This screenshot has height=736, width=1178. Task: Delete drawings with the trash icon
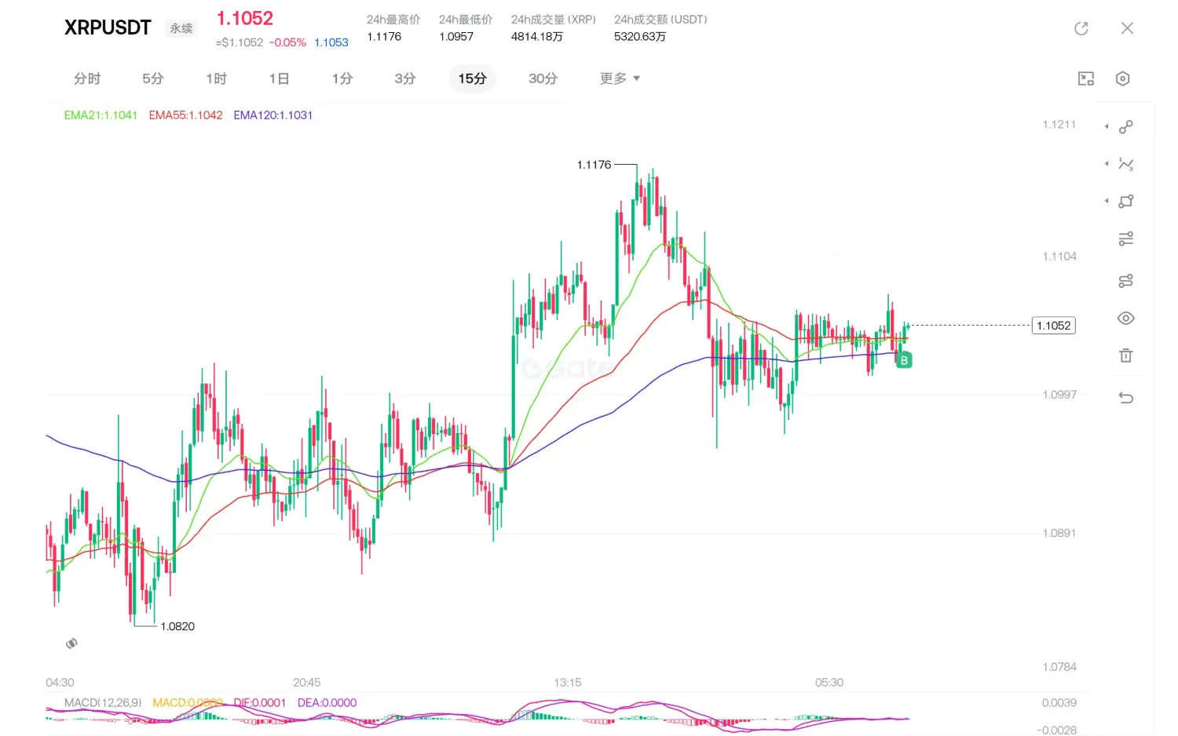click(x=1126, y=355)
